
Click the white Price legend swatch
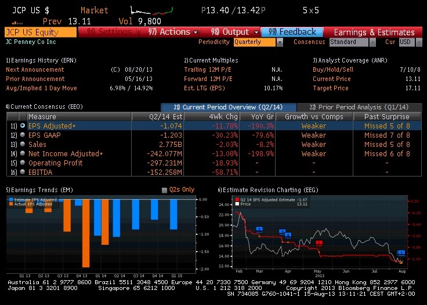(237, 204)
